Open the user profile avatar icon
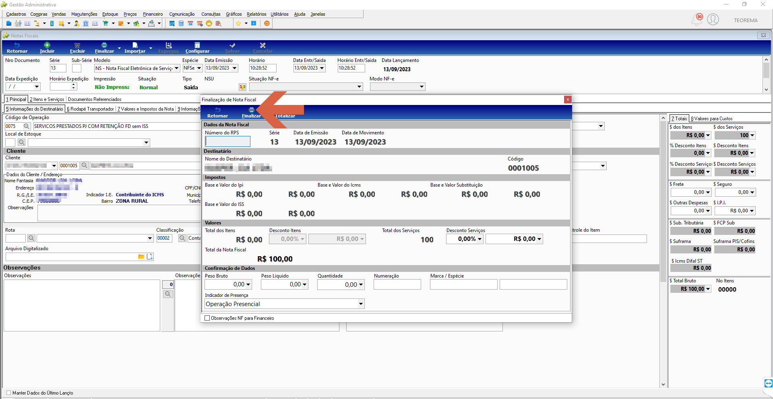The image size is (773, 399). click(x=713, y=19)
